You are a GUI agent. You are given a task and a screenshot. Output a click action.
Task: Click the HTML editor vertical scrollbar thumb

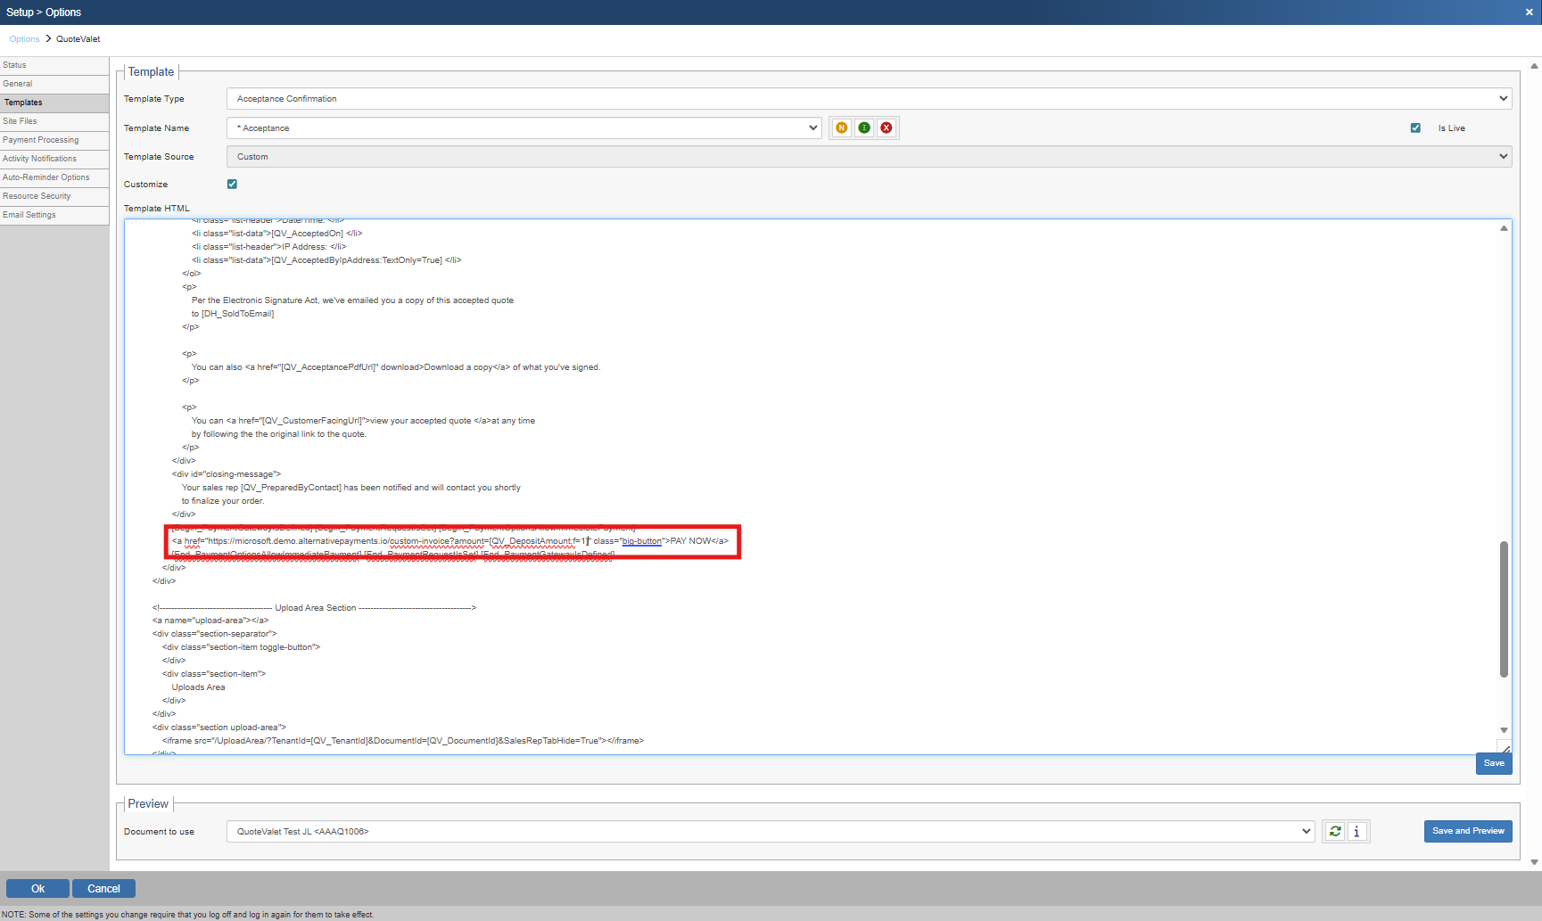[1504, 608]
